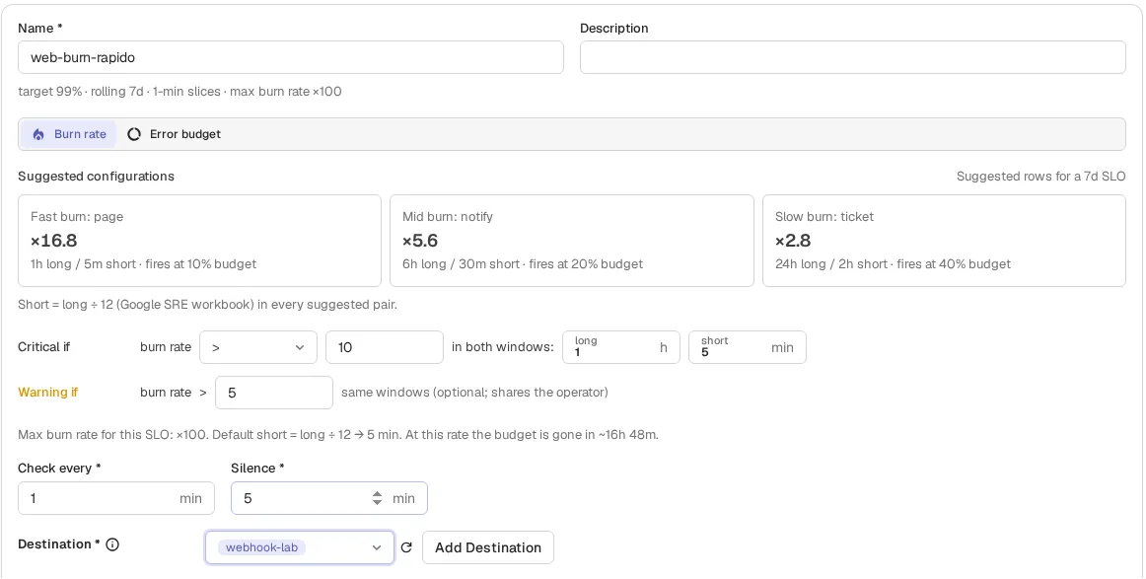The height and width of the screenshot is (579, 1146).
Task: Click the ring icon on Error budget tab
Action: coord(134,134)
